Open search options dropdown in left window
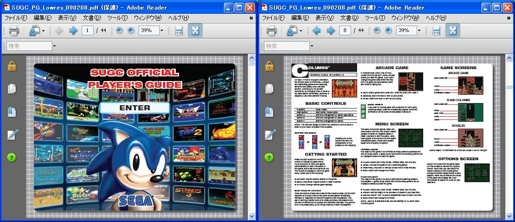The width and height of the screenshot is (515, 222). (x=55, y=46)
